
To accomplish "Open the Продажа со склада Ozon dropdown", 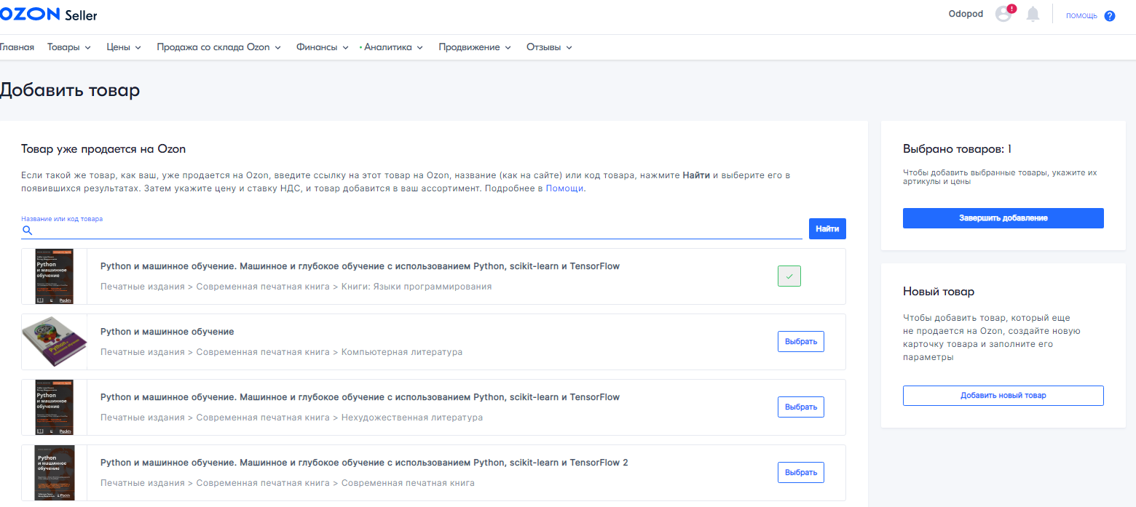I will (x=219, y=47).
